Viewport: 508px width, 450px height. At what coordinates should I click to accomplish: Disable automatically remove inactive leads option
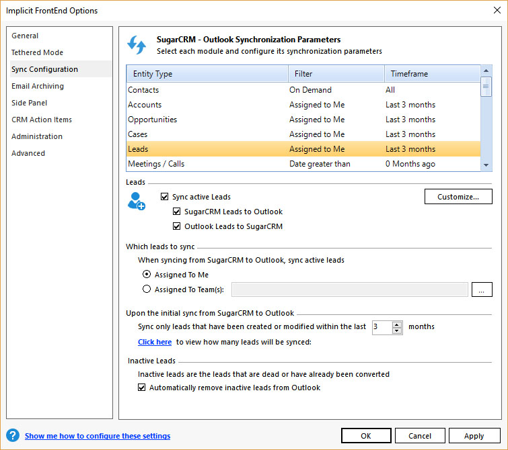click(x=142, y=388)
